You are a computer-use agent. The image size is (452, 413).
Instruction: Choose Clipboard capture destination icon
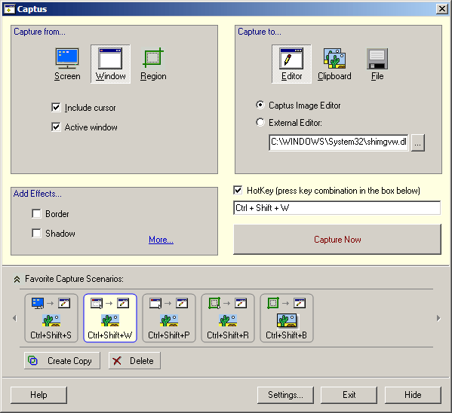click(x=334, y=64)
